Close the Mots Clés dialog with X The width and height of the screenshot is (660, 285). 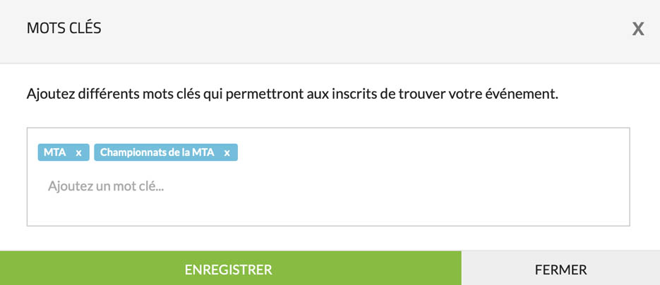pyautogui.click(x=638, y=29)
